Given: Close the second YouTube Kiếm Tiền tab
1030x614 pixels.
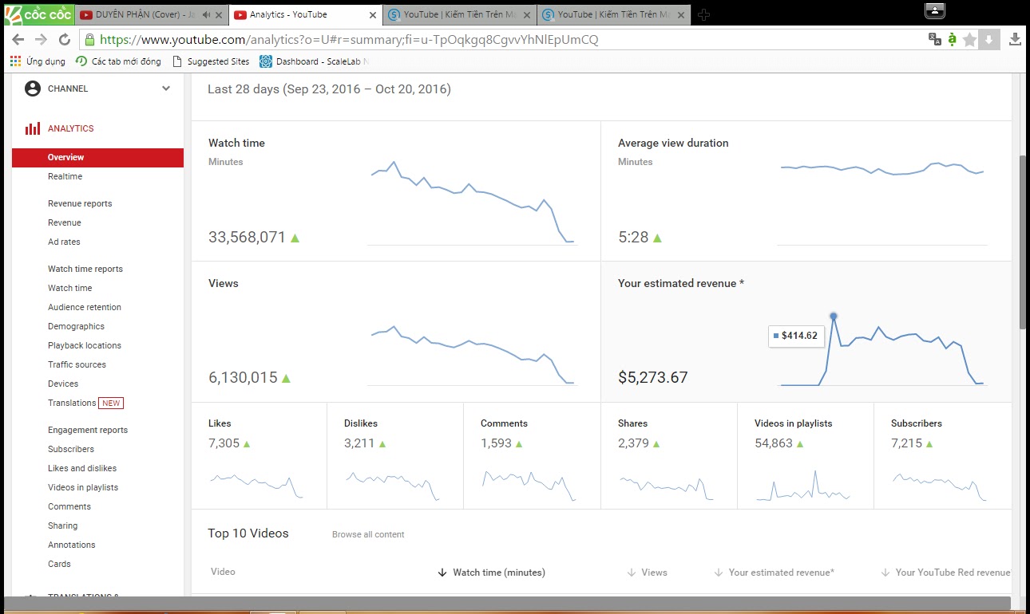Looking at the screenshot, I should click(x=682, y=14).
